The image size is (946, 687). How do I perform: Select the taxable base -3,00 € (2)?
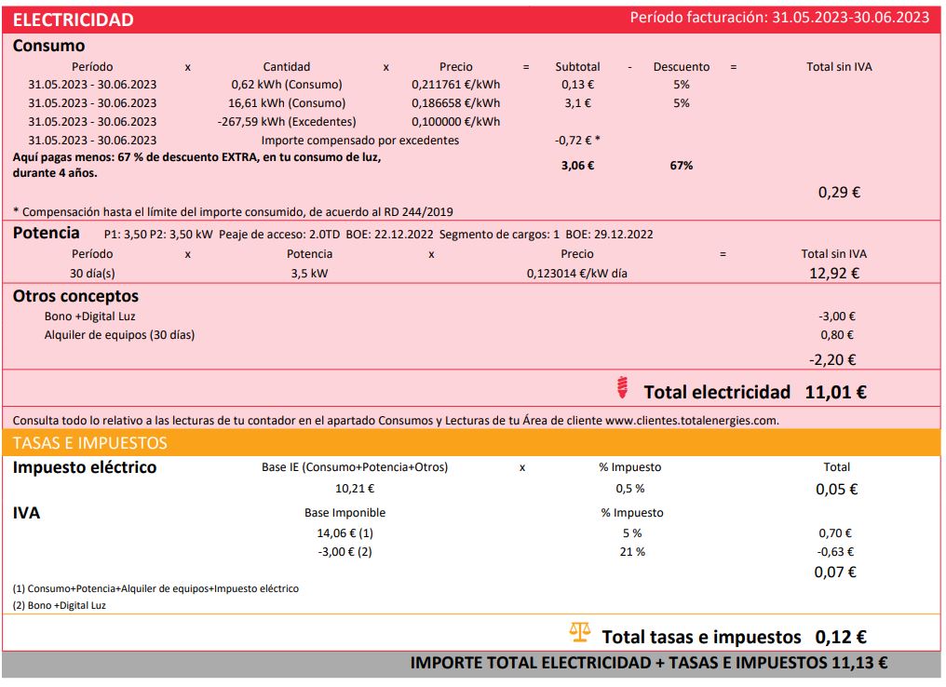coord(345,552)
